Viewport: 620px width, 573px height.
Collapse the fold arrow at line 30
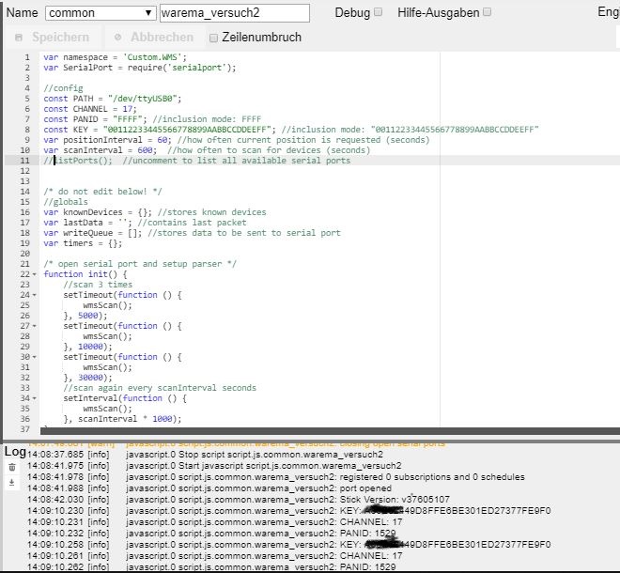coord(35,357)
